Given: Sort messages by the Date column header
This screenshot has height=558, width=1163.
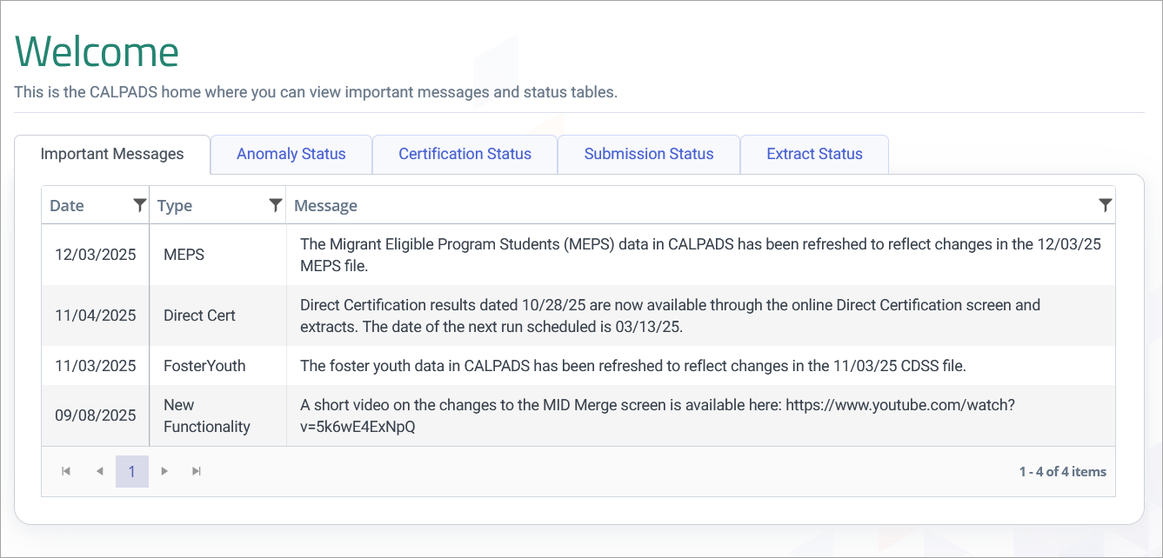Looking at the screenshot, I should coord(65,205).
